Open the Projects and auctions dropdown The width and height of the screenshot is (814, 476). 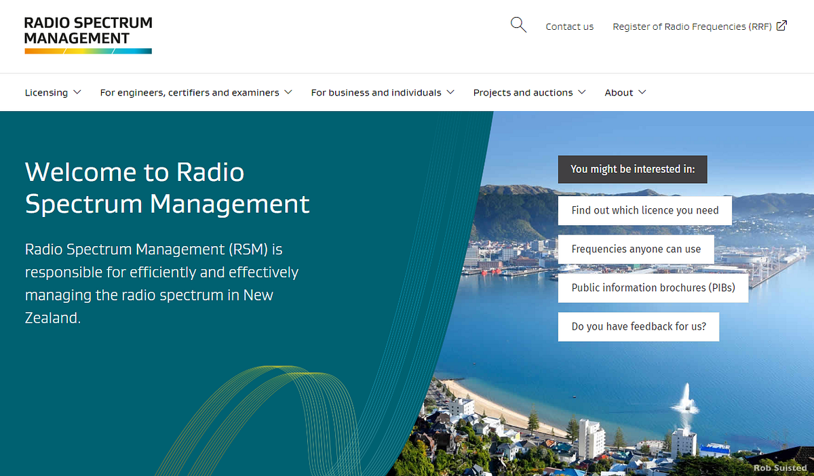583,92
